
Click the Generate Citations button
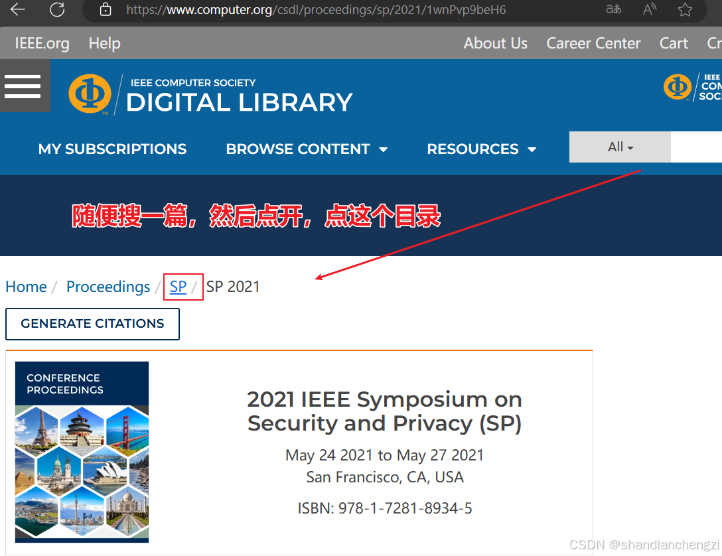pos(92,324)
